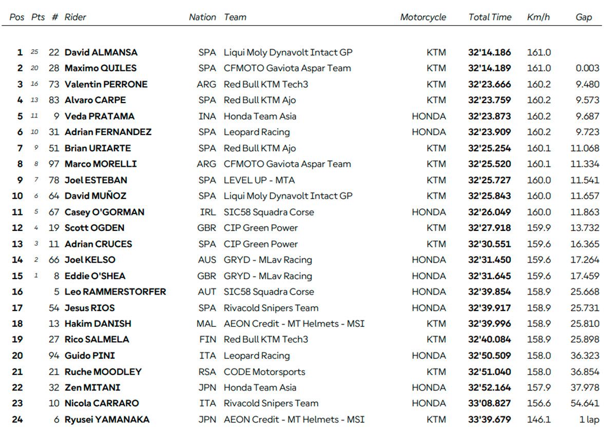Click the Rider column header
The height and width of the screenshot is (431, 616).
pos(75,17)
